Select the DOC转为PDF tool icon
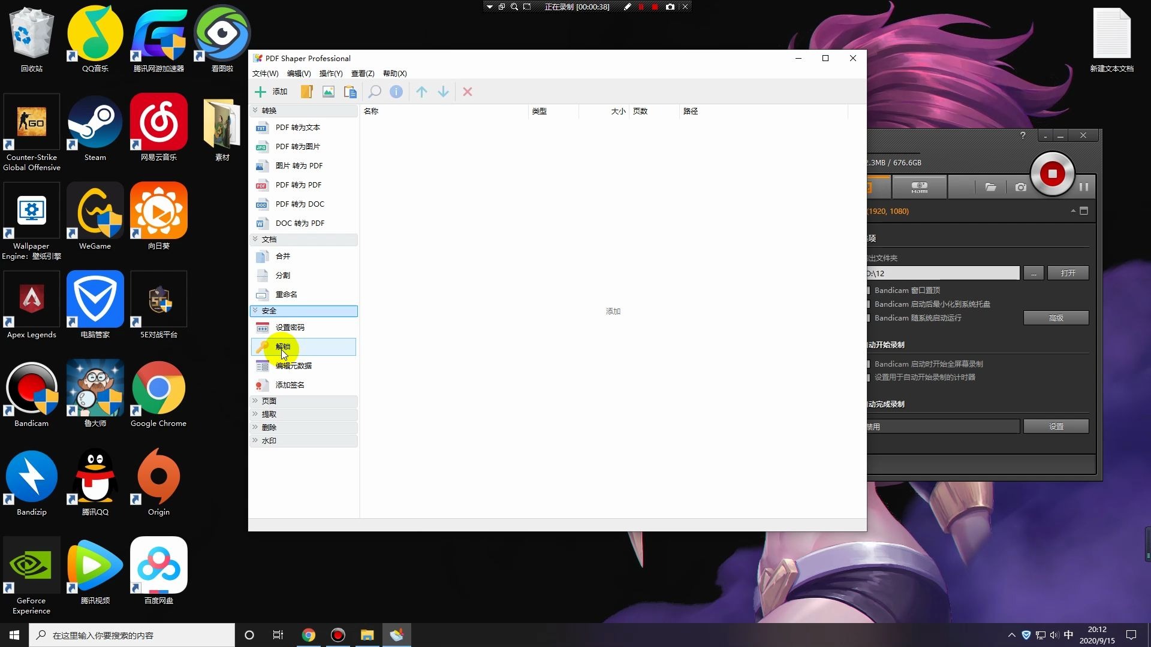This screenshot has height=647, width=1151. click(x=261, y=223)
